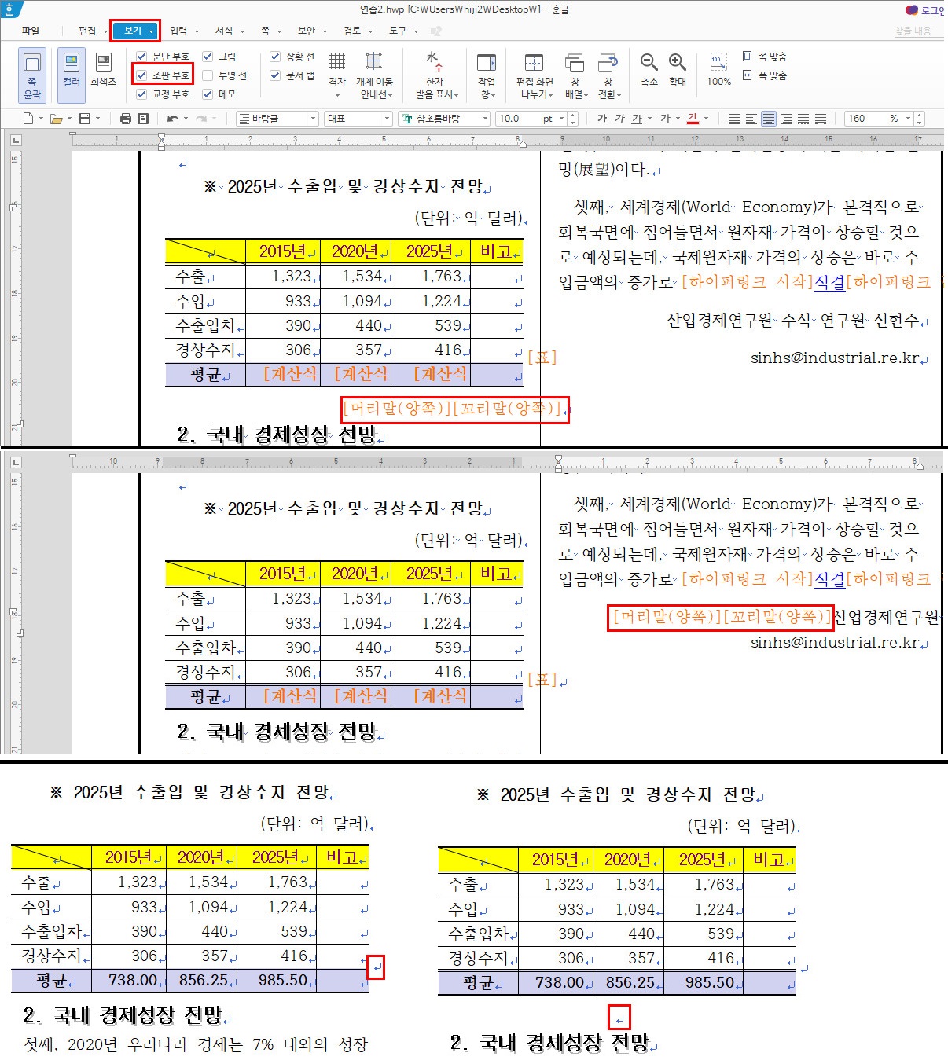Set the view to 100% zoom
The image size is (948, 1064).
click(718, 69)
